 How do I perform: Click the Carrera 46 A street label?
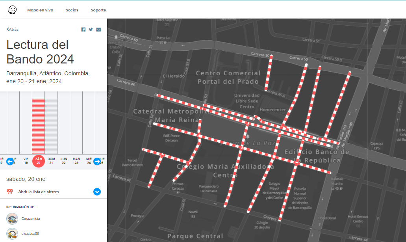click(x=275, y=93)
